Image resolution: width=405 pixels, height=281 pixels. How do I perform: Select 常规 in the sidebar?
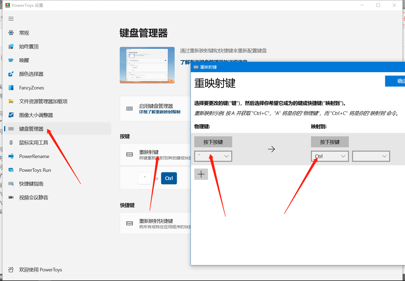click(x=58, y=33)
